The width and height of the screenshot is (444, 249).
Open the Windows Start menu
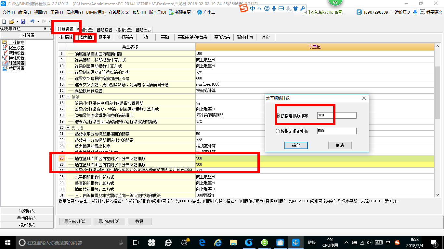(x=7, y=242)
